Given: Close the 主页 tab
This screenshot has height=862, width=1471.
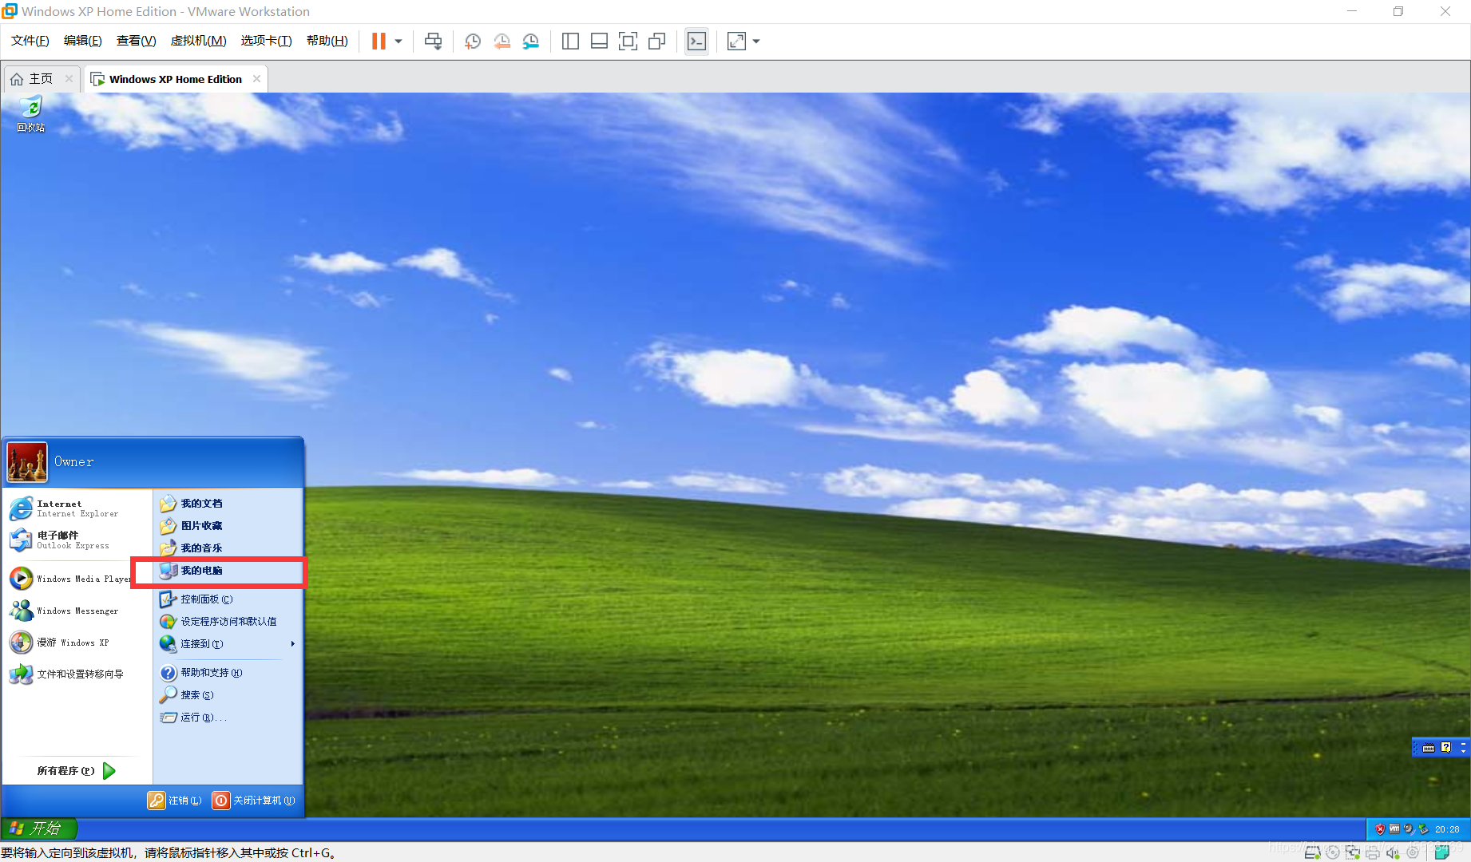Looking at the screenshot, I should point(69,78).
